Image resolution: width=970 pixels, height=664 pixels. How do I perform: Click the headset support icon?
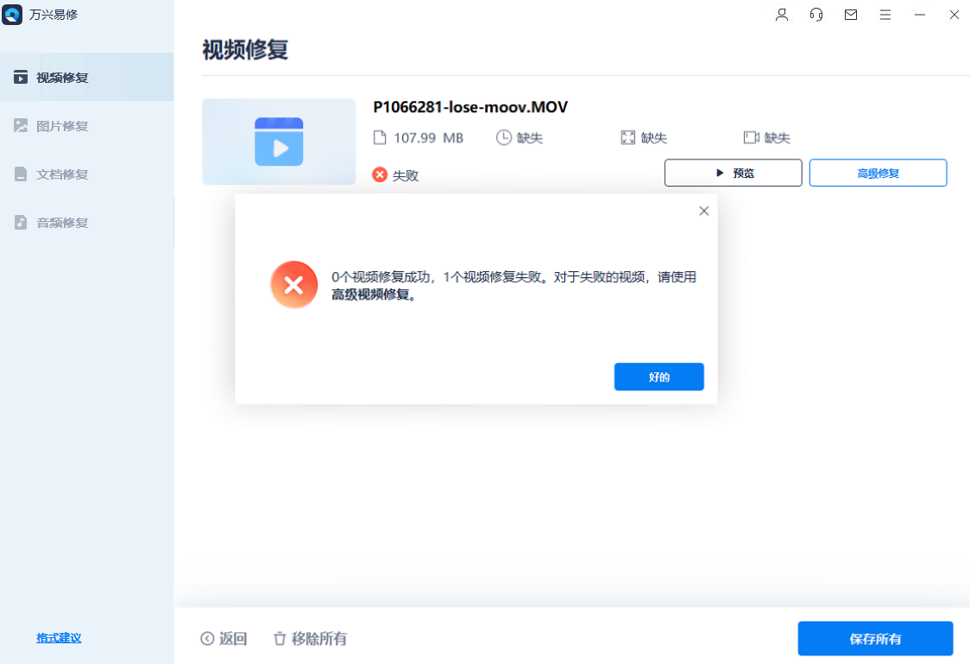[816, 15]
